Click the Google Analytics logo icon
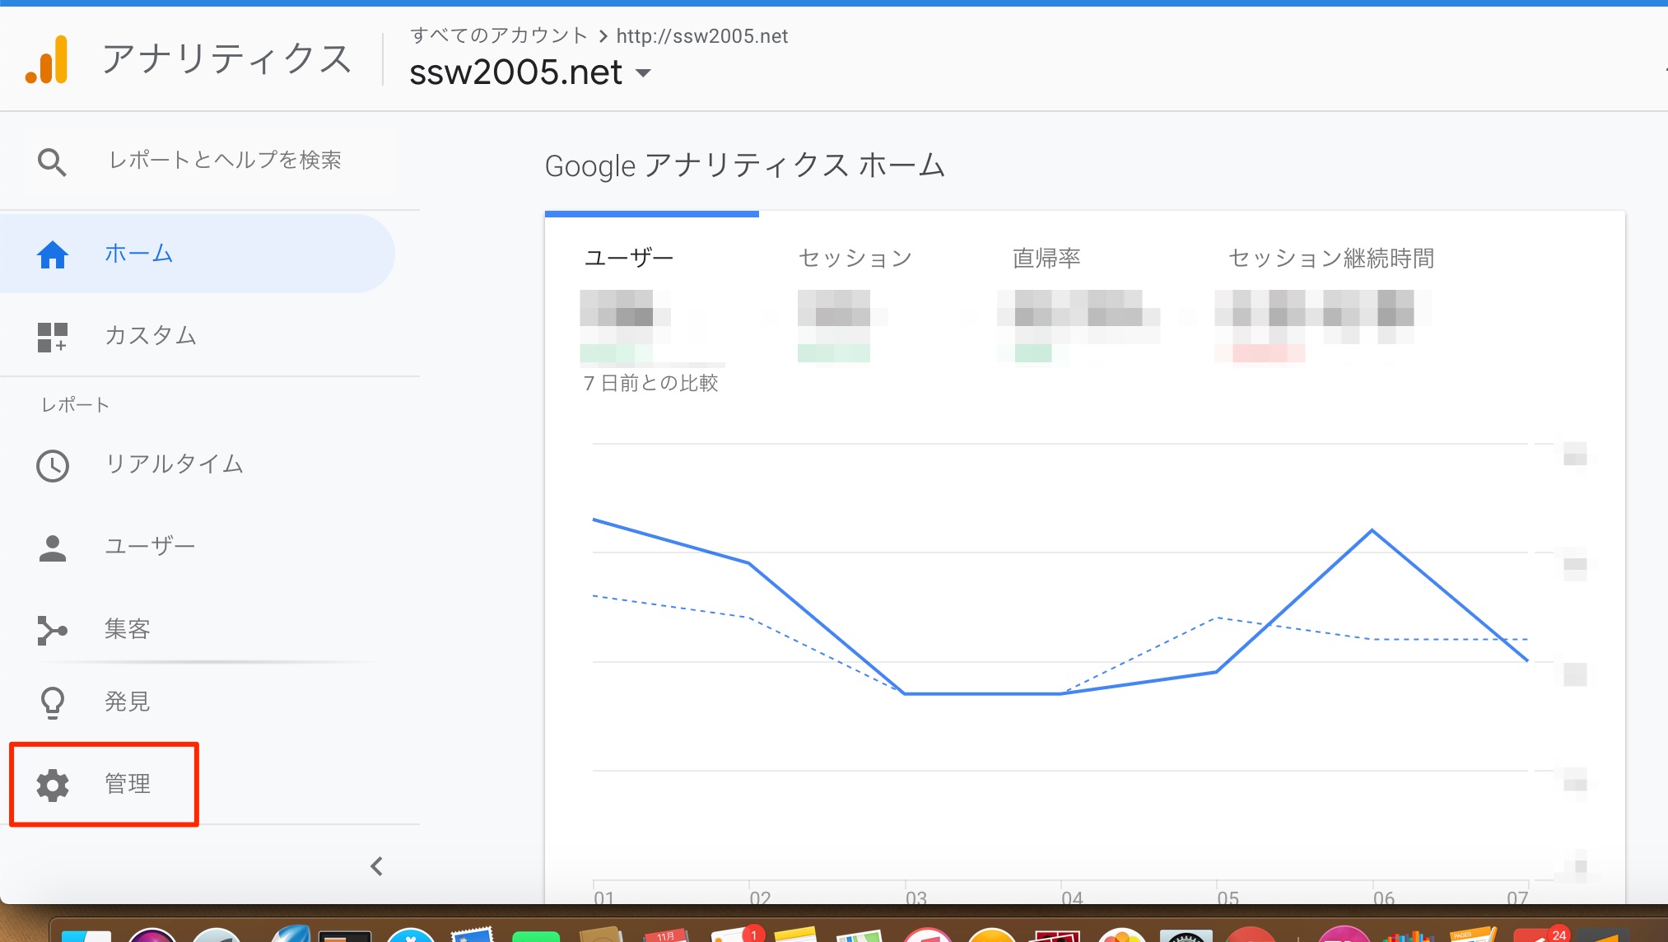 point(46,59)
